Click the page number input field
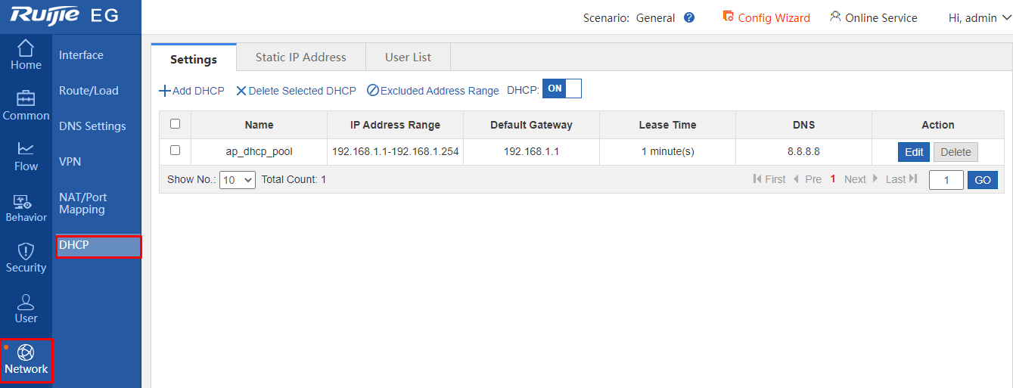This screenshot has width=1013, height=388. click(946, 180)
